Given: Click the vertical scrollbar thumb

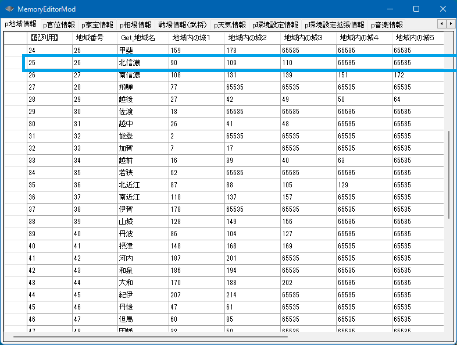Looking at the screenshot, I should (449, 175).
